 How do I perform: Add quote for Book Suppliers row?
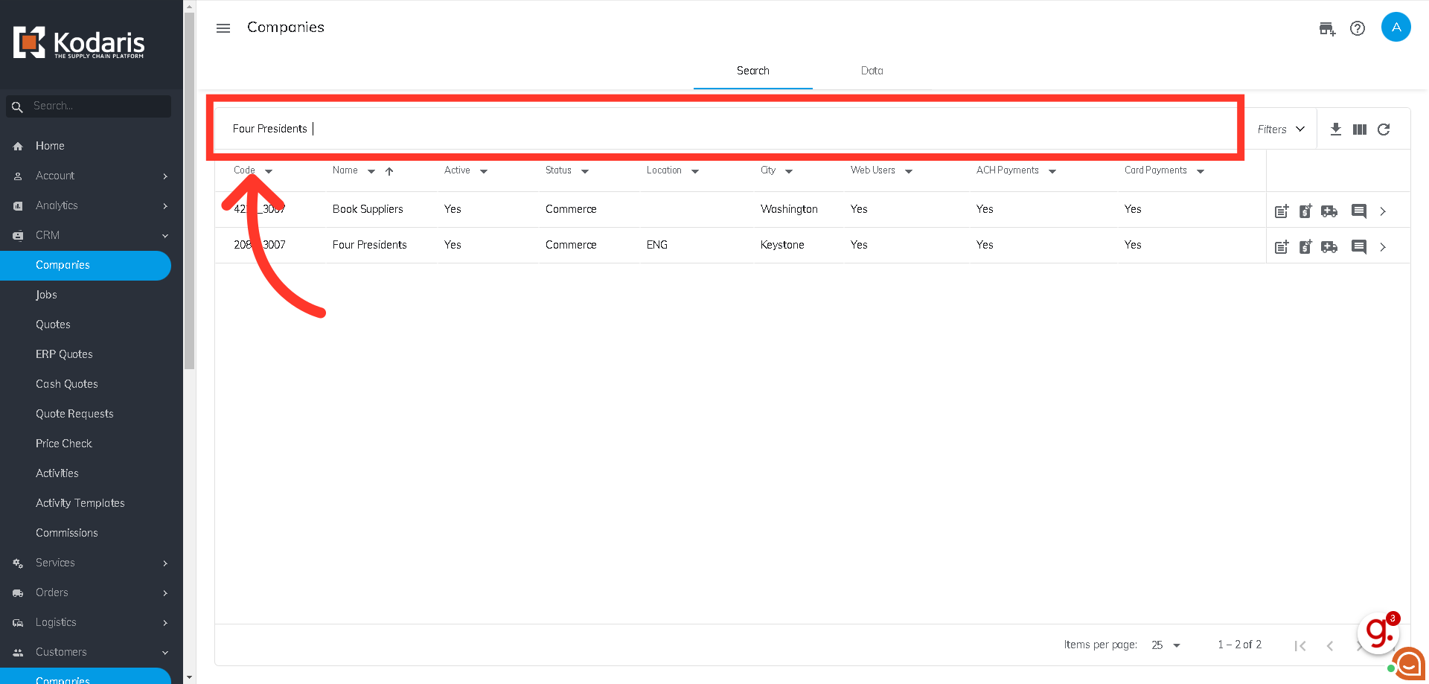click(1282, 211)
